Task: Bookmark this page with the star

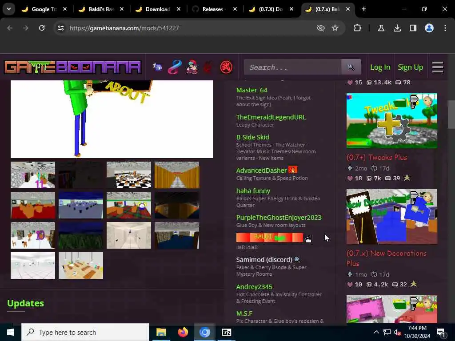Action: (335, 28)
